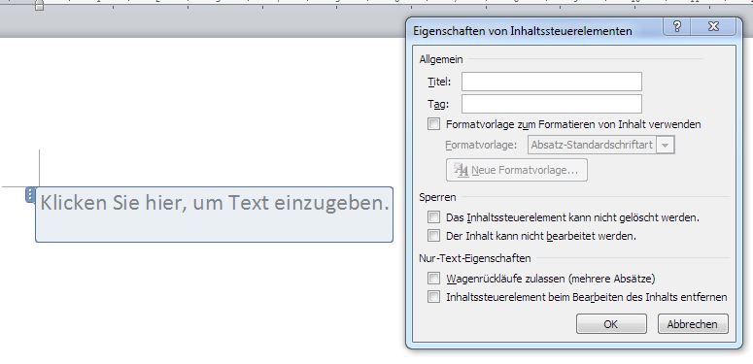Check Inhaltssteuerelement kann nicht gelöscht werden
Viewport: 753px width, 364px height.
pyautogui.click(x=433, y=217)
